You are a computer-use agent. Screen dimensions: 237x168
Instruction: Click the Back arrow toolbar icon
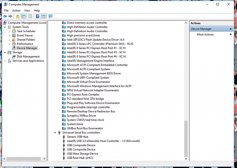5,16
